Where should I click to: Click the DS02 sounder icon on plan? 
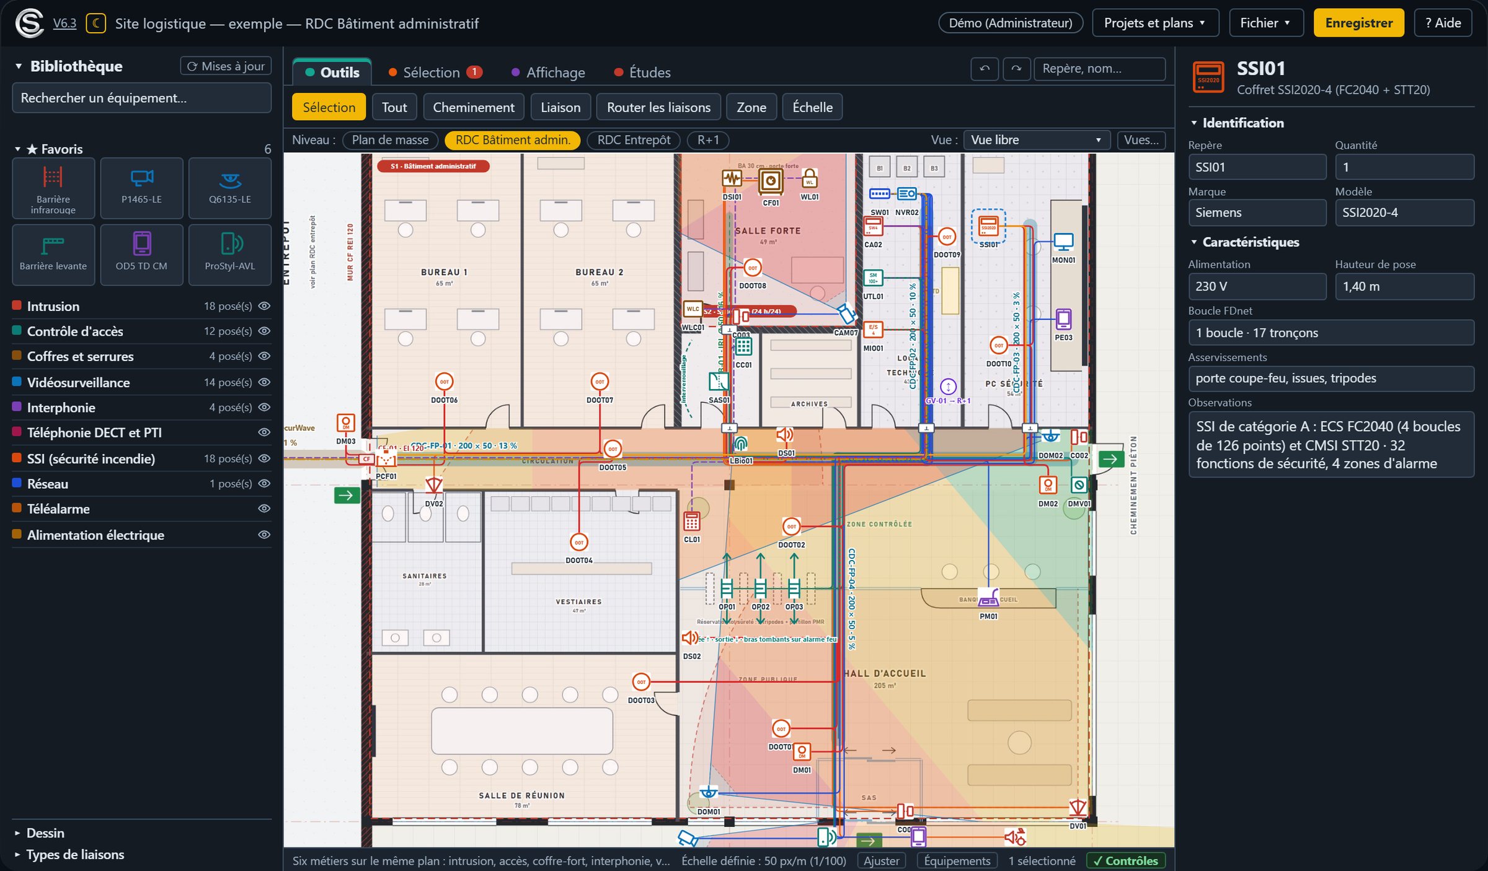689,638
